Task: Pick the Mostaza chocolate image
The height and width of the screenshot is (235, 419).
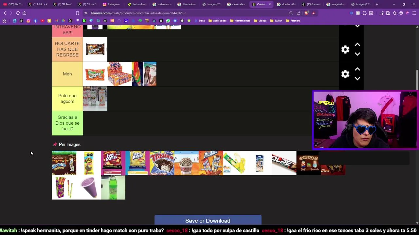Action: [x=211, y=163]
